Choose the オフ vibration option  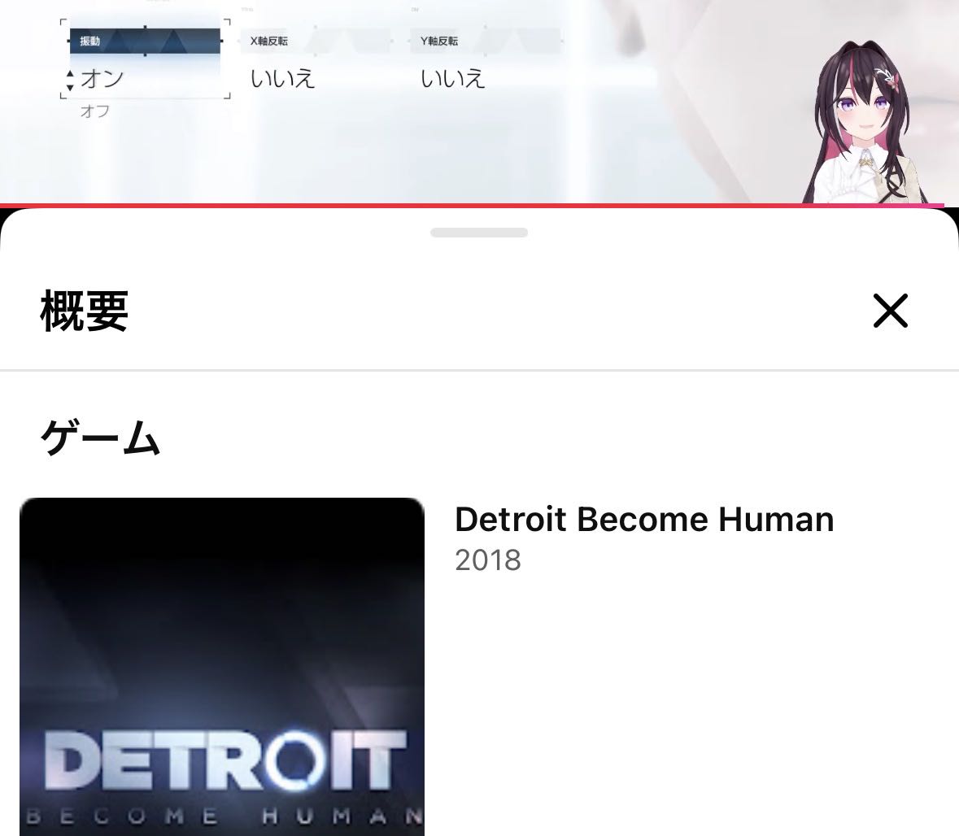pyautogui.click(x=94, y=111)
